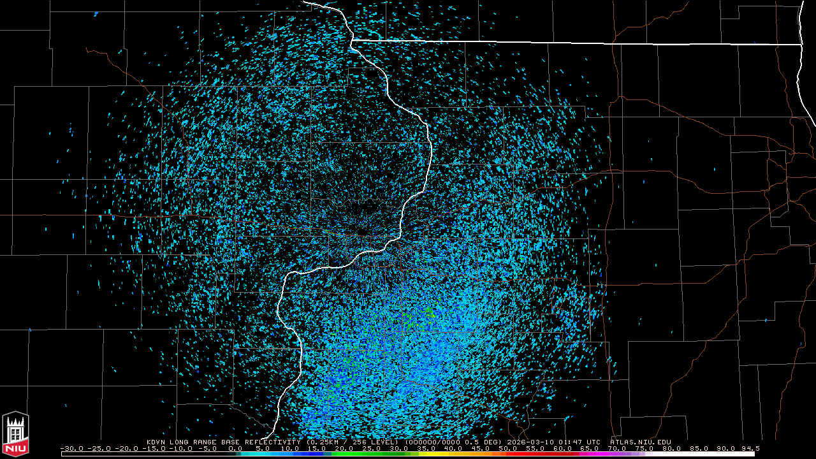Viewport: 816px width, 459px height.
Task: Click the -30.0 label on the scale
Action: [71, 448]
